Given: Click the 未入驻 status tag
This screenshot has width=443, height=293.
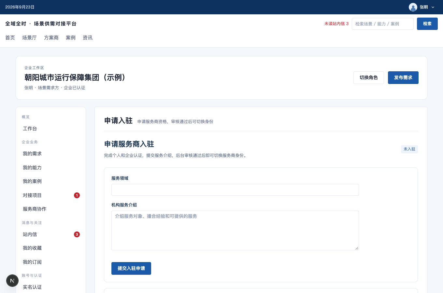Looking at the screenshot, I should tap(409, 149).
